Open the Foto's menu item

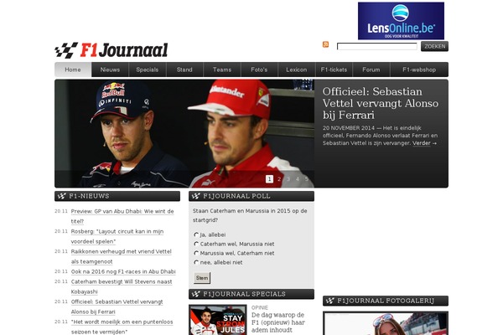259,70
